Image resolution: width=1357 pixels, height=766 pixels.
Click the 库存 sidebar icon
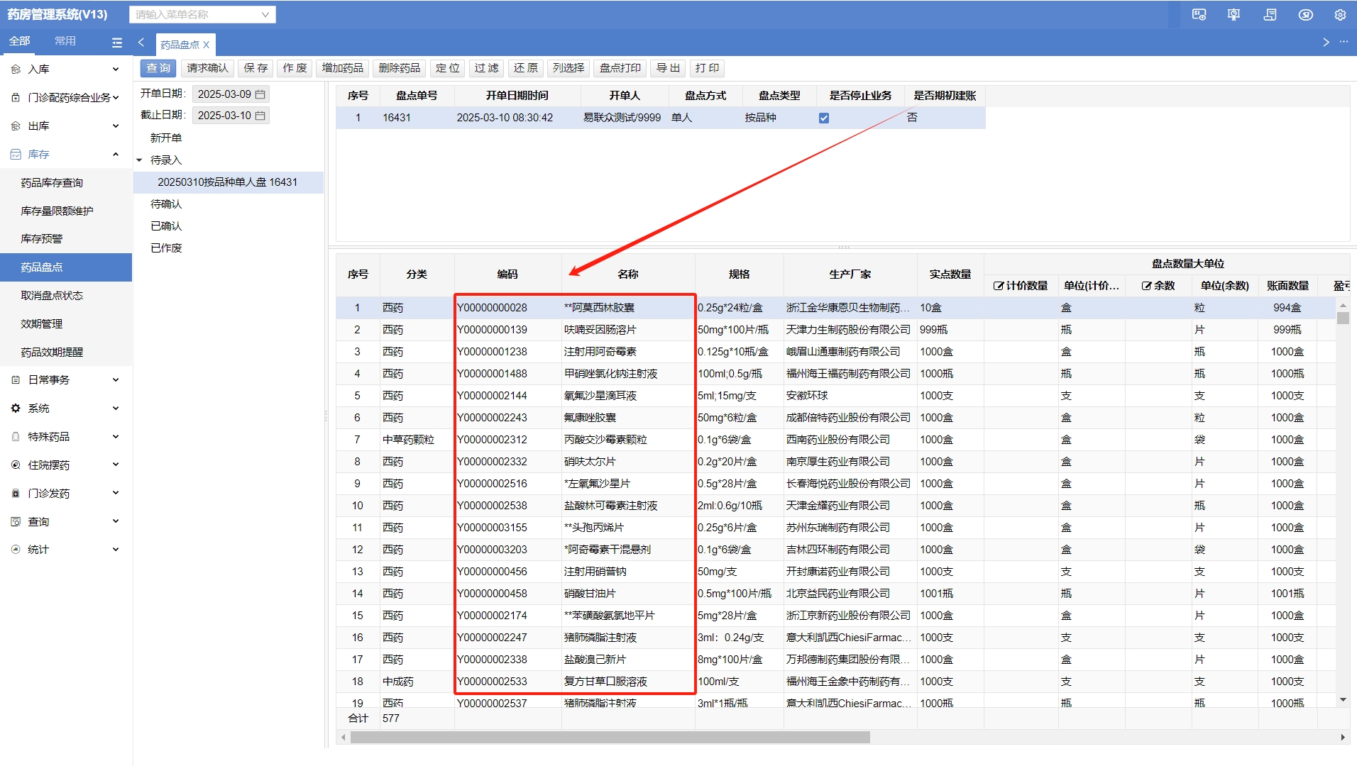click(16, 155)
